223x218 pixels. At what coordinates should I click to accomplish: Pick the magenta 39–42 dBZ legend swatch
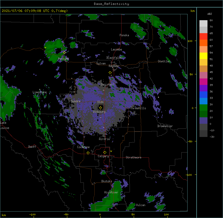click(203, 82)
